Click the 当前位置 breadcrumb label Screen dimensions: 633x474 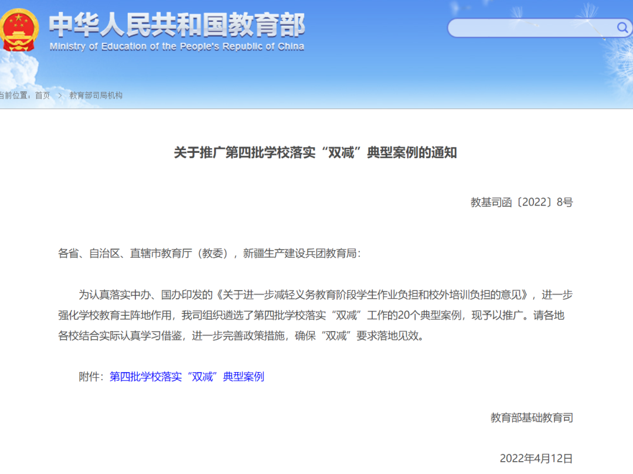[15, 96]
